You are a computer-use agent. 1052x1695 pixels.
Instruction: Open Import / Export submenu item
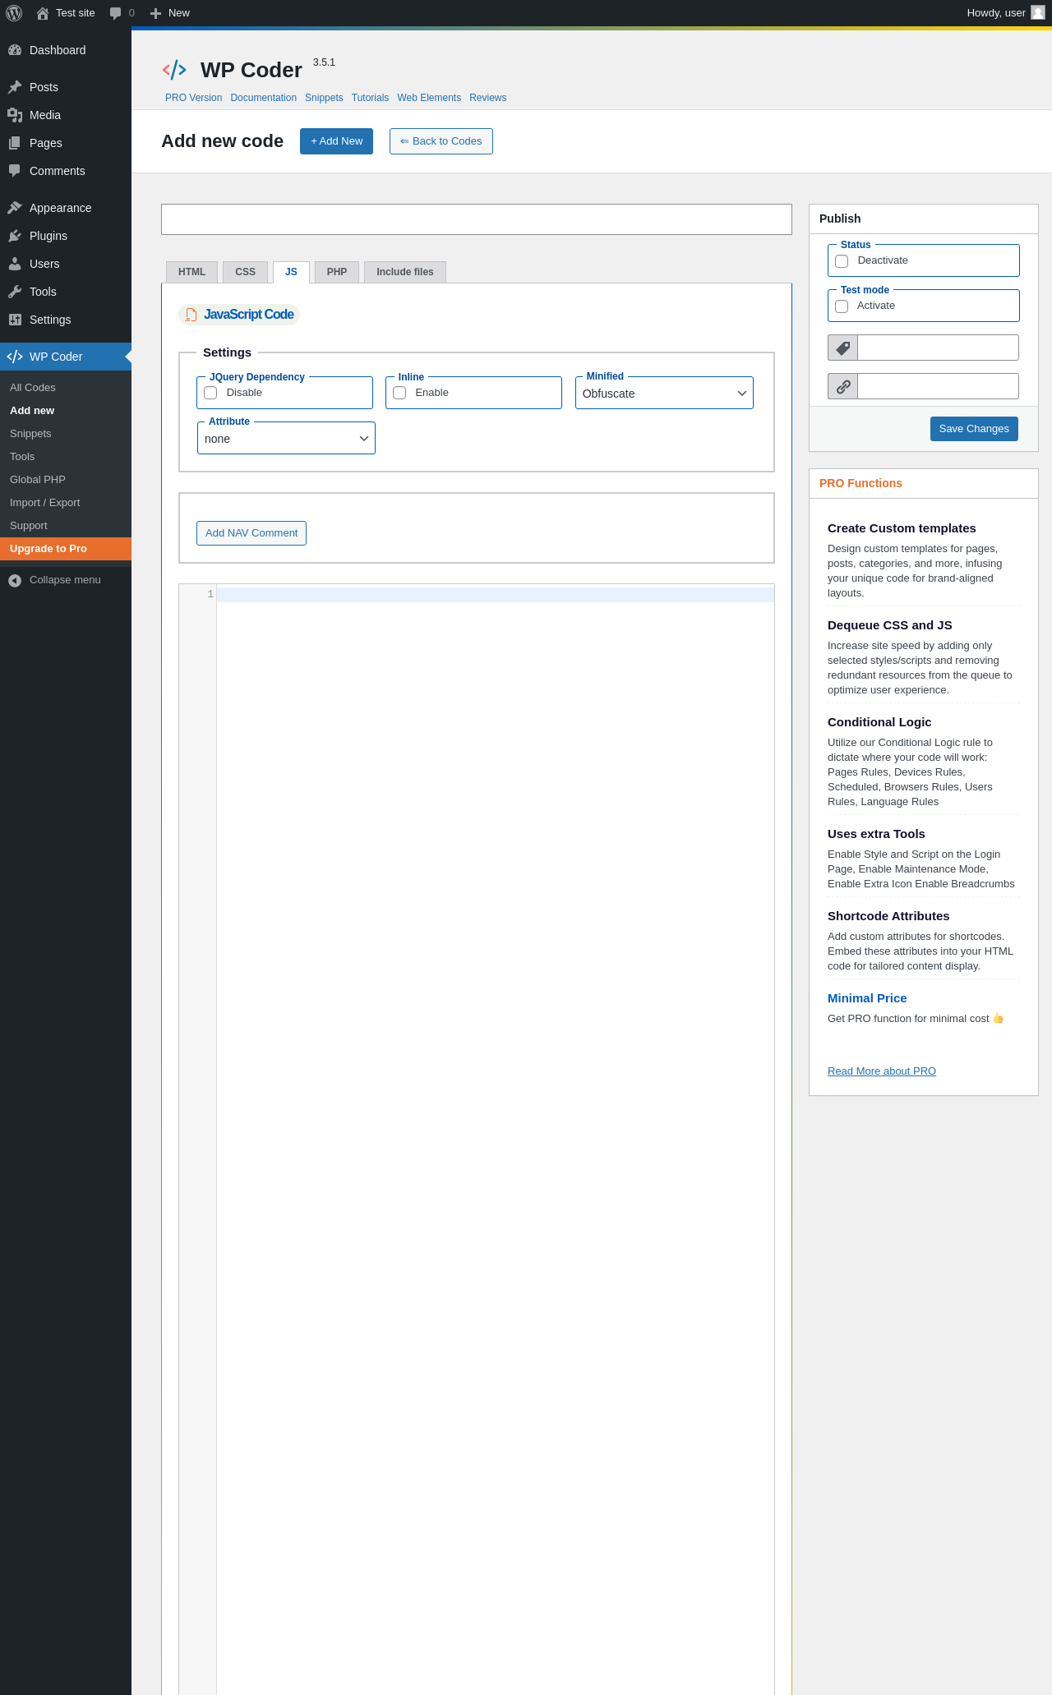click(x=66, y=503)
